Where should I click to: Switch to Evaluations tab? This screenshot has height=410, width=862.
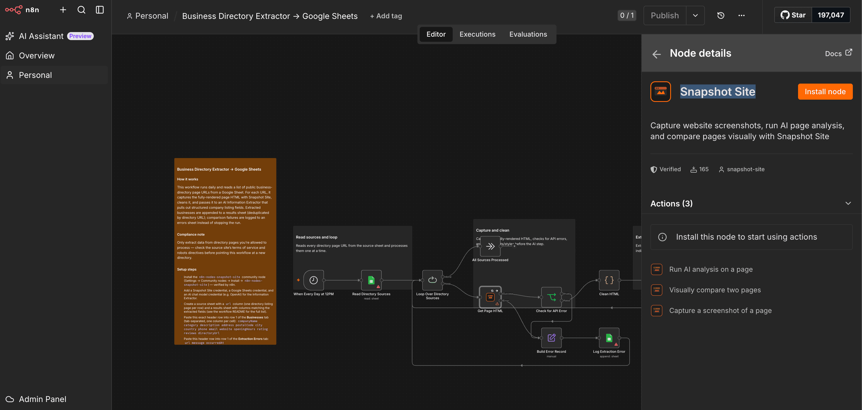click(528, 34)
